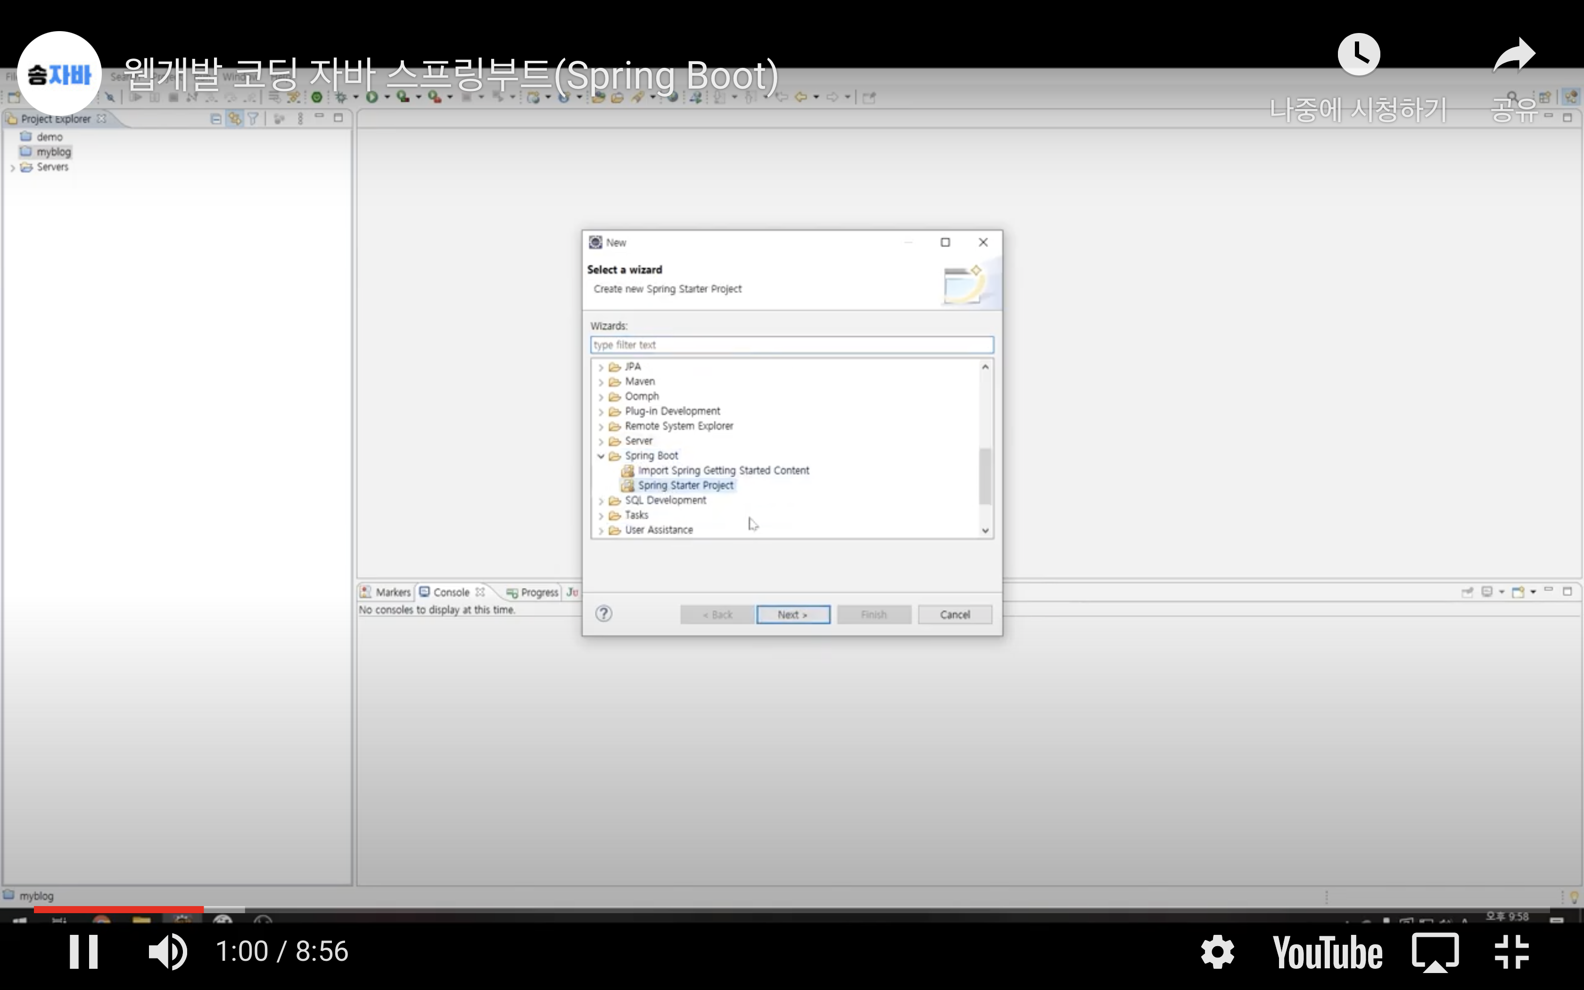Collapse the Spring Boot folder
This screenshot has width=1584, height=990.
pos(601,456)
